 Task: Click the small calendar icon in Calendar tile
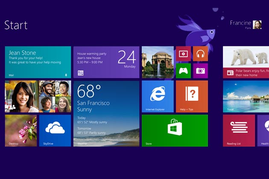click(x=80, y=73)
